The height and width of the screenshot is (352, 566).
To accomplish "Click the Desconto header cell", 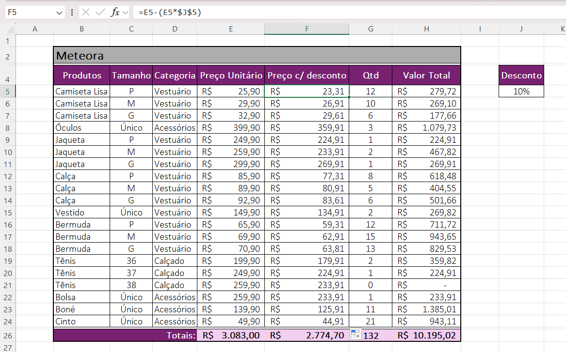I will tap(521, 76).
